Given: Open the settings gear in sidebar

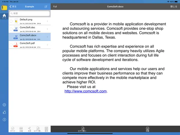Looking at the screenshot, I should tap(4, 105).
